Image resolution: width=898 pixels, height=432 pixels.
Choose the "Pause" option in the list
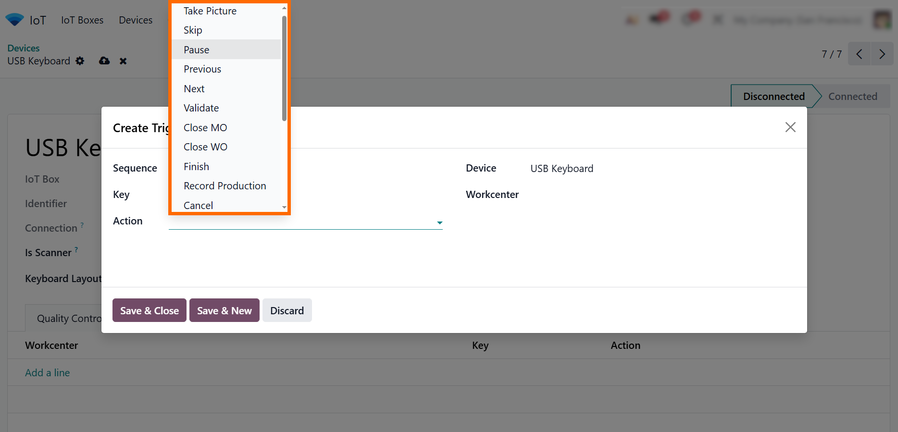click(196, 50)
